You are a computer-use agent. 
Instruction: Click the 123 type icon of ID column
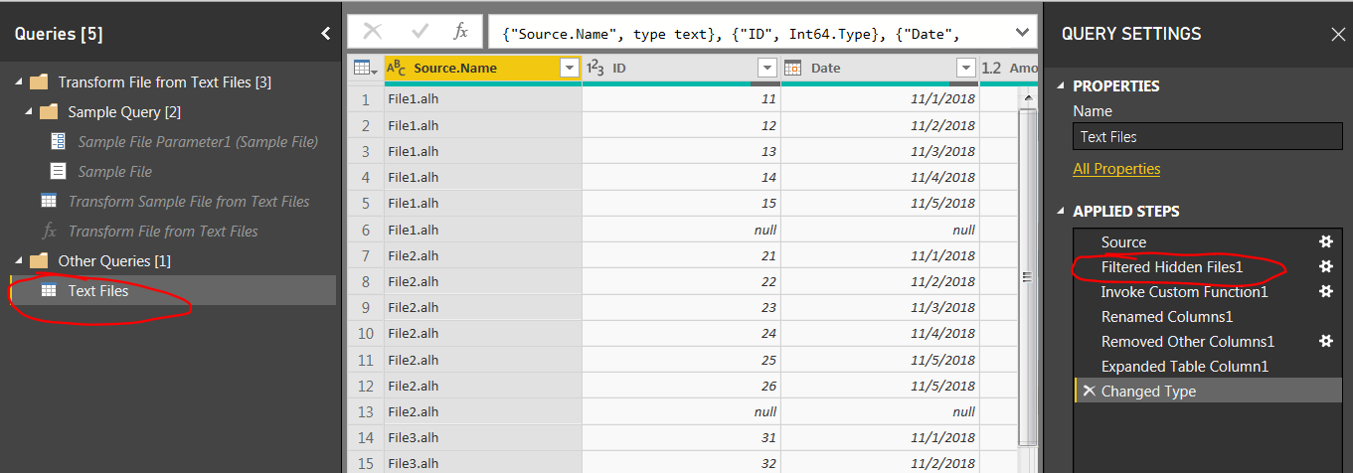point(595,68)
